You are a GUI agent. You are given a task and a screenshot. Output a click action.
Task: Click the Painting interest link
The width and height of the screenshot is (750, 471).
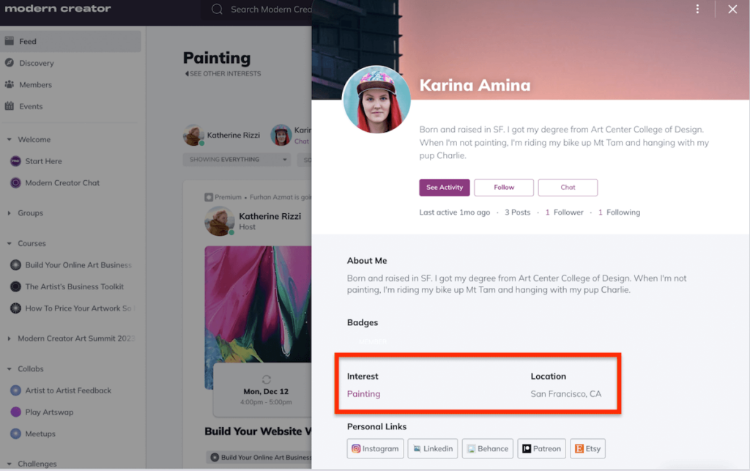coord(363,393)
